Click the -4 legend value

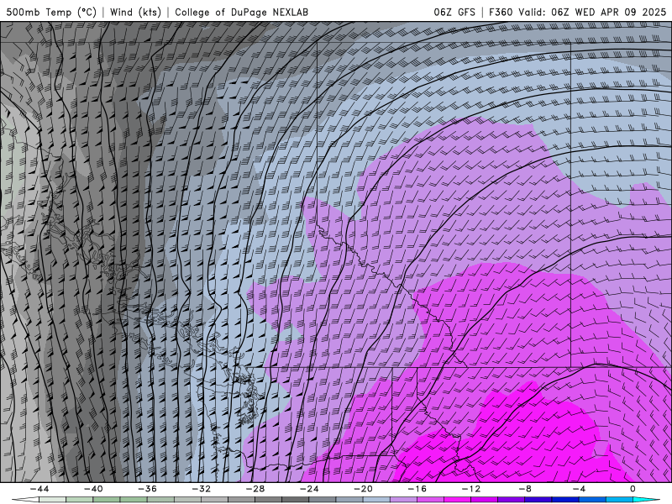pyautogui.click(x=580, y=489)
